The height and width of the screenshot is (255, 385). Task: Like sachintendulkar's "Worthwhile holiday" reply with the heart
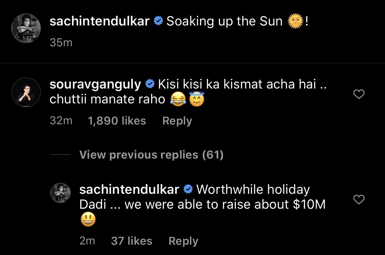[359, 199]
